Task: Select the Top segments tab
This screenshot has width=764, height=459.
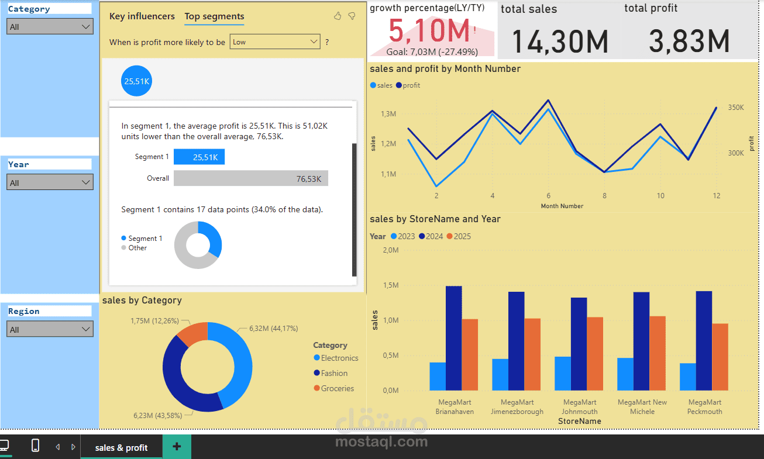Action: pos(214,16)
